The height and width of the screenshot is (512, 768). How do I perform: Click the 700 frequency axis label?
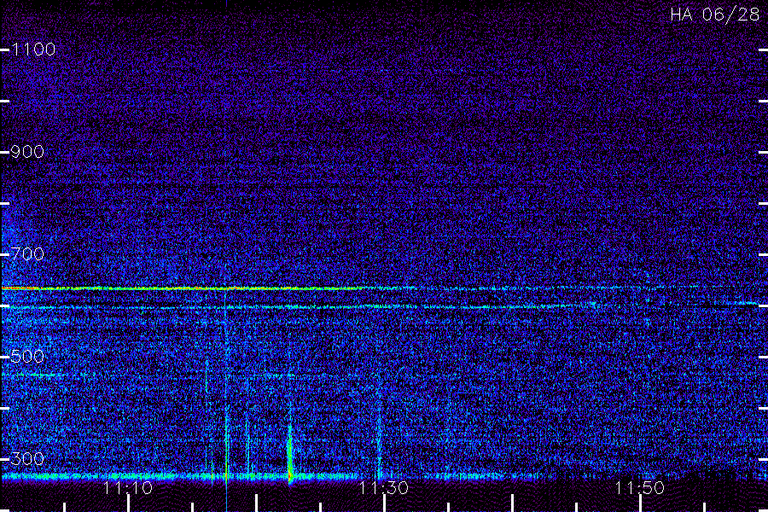(27, 254)
